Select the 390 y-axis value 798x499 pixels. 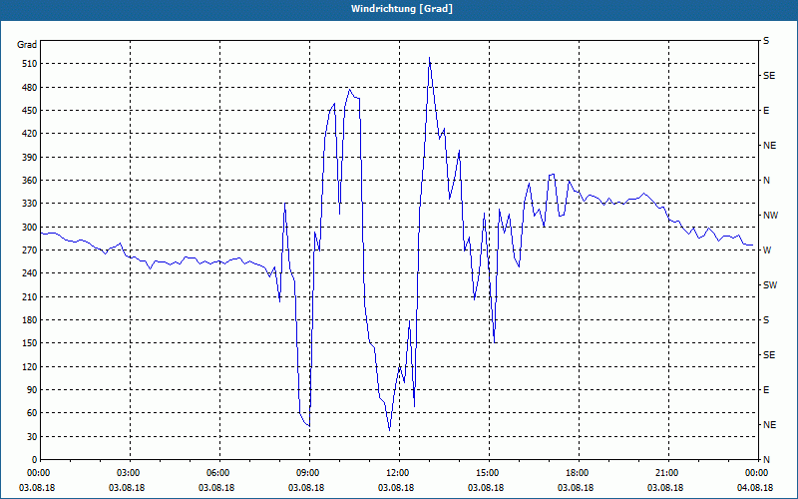(x=30, y=157)
